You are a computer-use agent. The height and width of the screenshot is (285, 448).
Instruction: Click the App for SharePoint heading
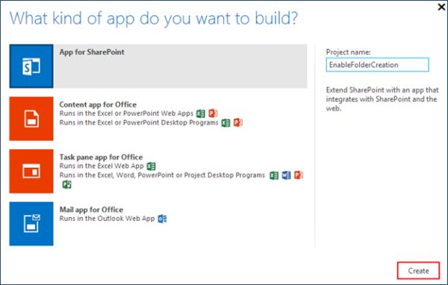(x=92, y=52)
